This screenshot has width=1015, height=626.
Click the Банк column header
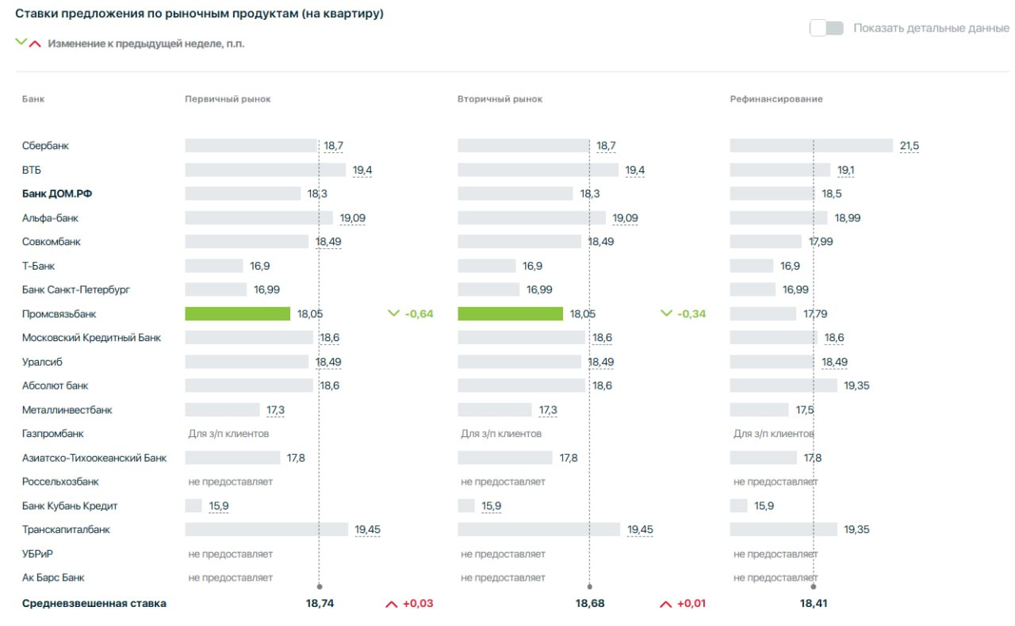click(x=33, y=99)
